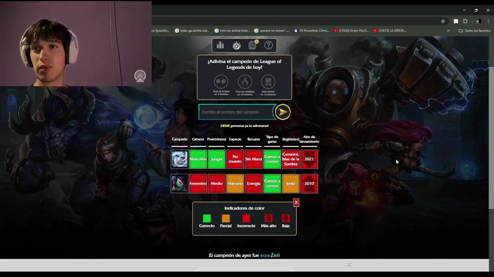Open the statistics bar chart icon
Viewport: 494px width, 277px height.
coord(220,45)
